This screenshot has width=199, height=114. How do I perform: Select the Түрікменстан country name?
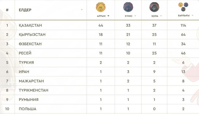click(x=34, y=90)
